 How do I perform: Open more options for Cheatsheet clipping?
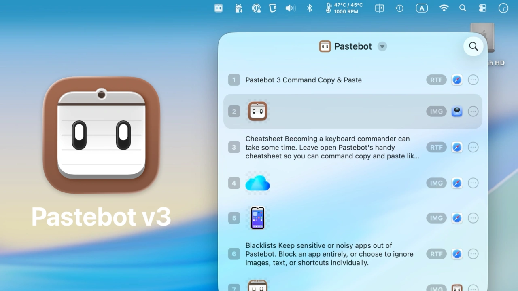(473, 147)
